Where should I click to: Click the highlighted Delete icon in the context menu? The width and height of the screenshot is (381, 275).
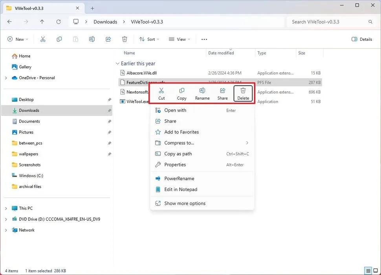[243, 93]
